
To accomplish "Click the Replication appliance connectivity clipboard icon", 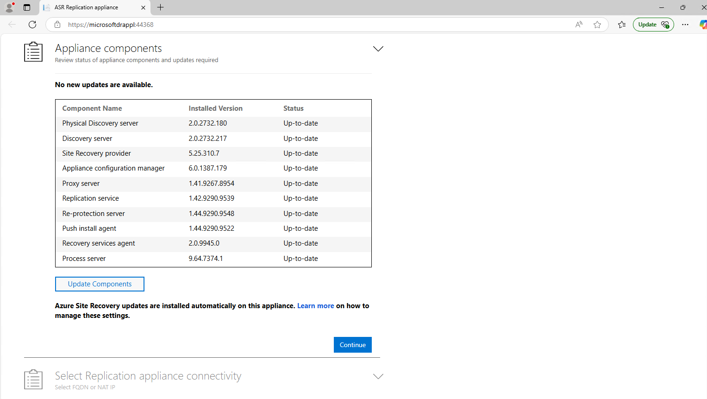I will [x=33, y=379].
